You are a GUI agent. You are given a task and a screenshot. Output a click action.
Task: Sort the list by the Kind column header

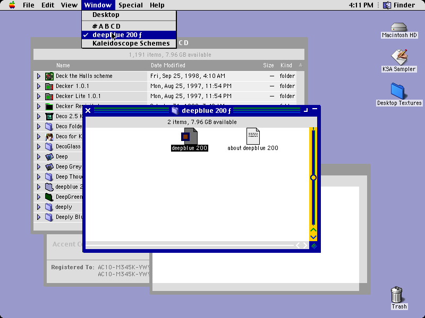286,65
